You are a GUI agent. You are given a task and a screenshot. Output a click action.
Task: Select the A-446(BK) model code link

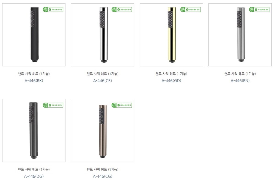click(x=34, y=81)
